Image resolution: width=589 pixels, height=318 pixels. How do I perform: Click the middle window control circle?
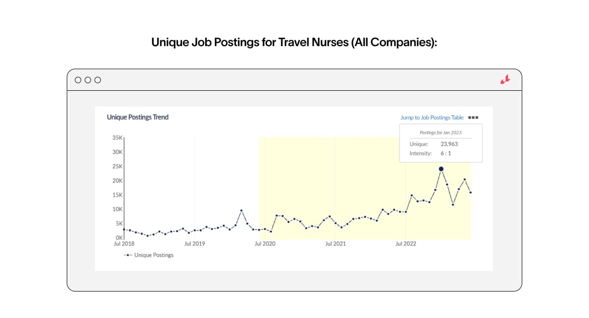[x=88, y=80]
